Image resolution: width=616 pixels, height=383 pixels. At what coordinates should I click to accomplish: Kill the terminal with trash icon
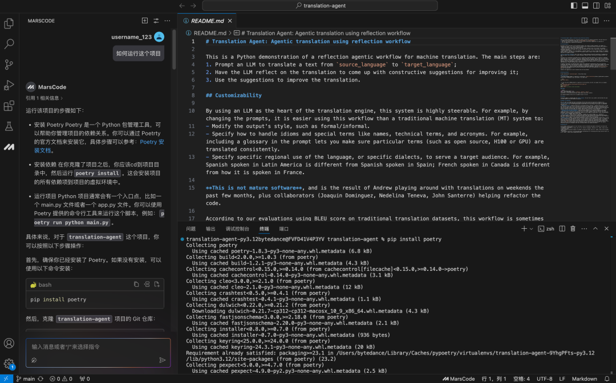click(573, 229)
